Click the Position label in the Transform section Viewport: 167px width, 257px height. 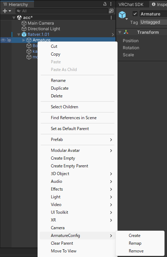[x=131, y=41]
